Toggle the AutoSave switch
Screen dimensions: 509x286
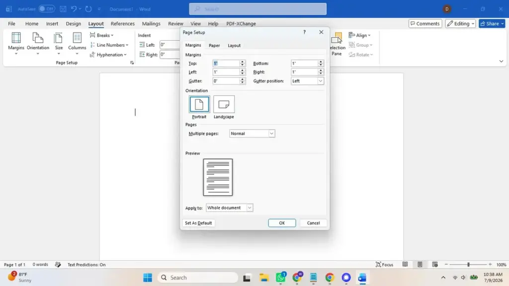[46, 9]
